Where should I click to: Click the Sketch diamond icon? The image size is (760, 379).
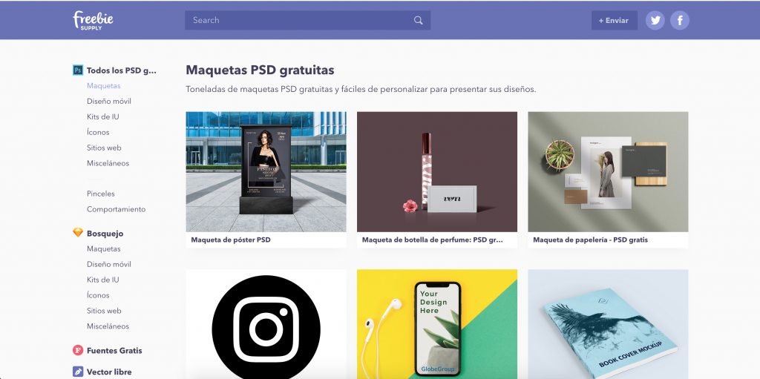click(x=77, y=233)
